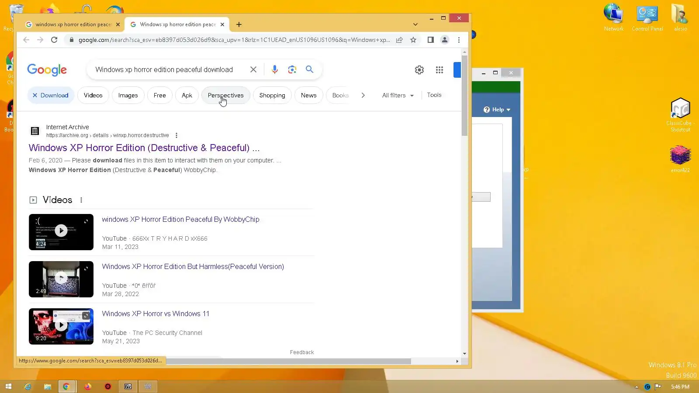Start a voice search with the microphone
699x393 pixels.
275,69
